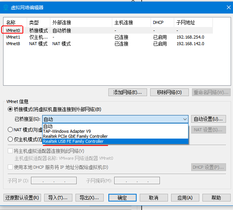Viewport: 233px width, 210px height.
Task: Click 自动桥接 cell in VMnet0 row
Action: point(62,30)
